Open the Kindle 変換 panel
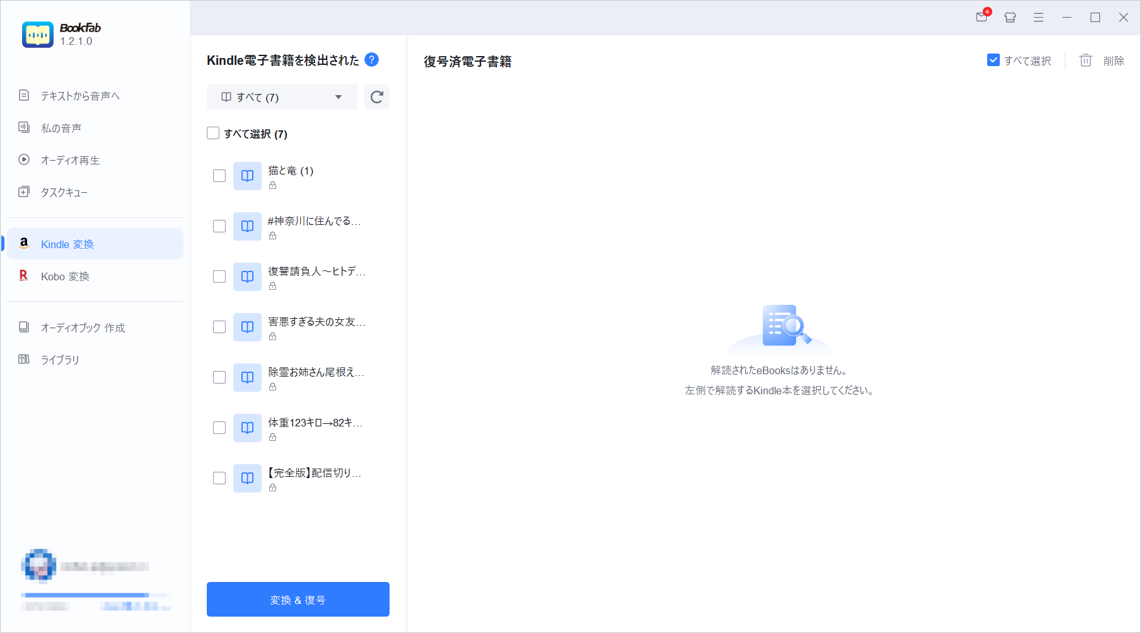This screenshot has width=1141, height=633. click(x=66, y=244)
